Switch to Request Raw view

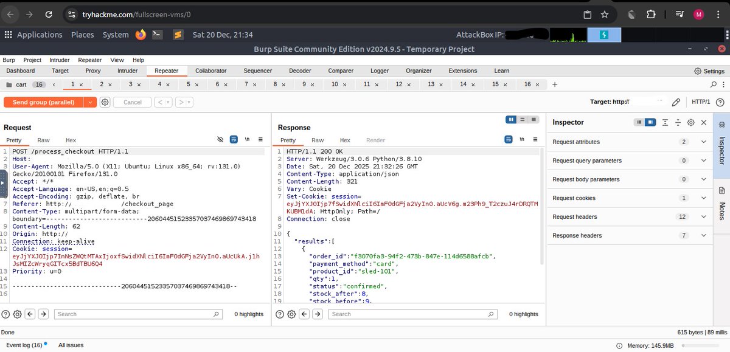[x=43, y=140]
